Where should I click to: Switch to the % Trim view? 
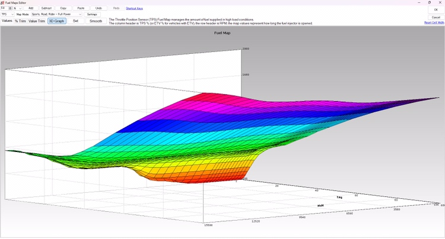point(20,21)
